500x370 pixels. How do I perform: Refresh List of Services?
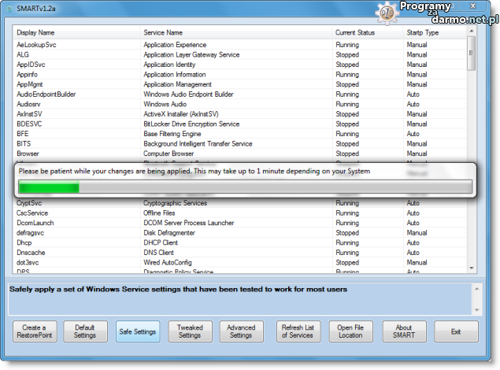point(298,331)
